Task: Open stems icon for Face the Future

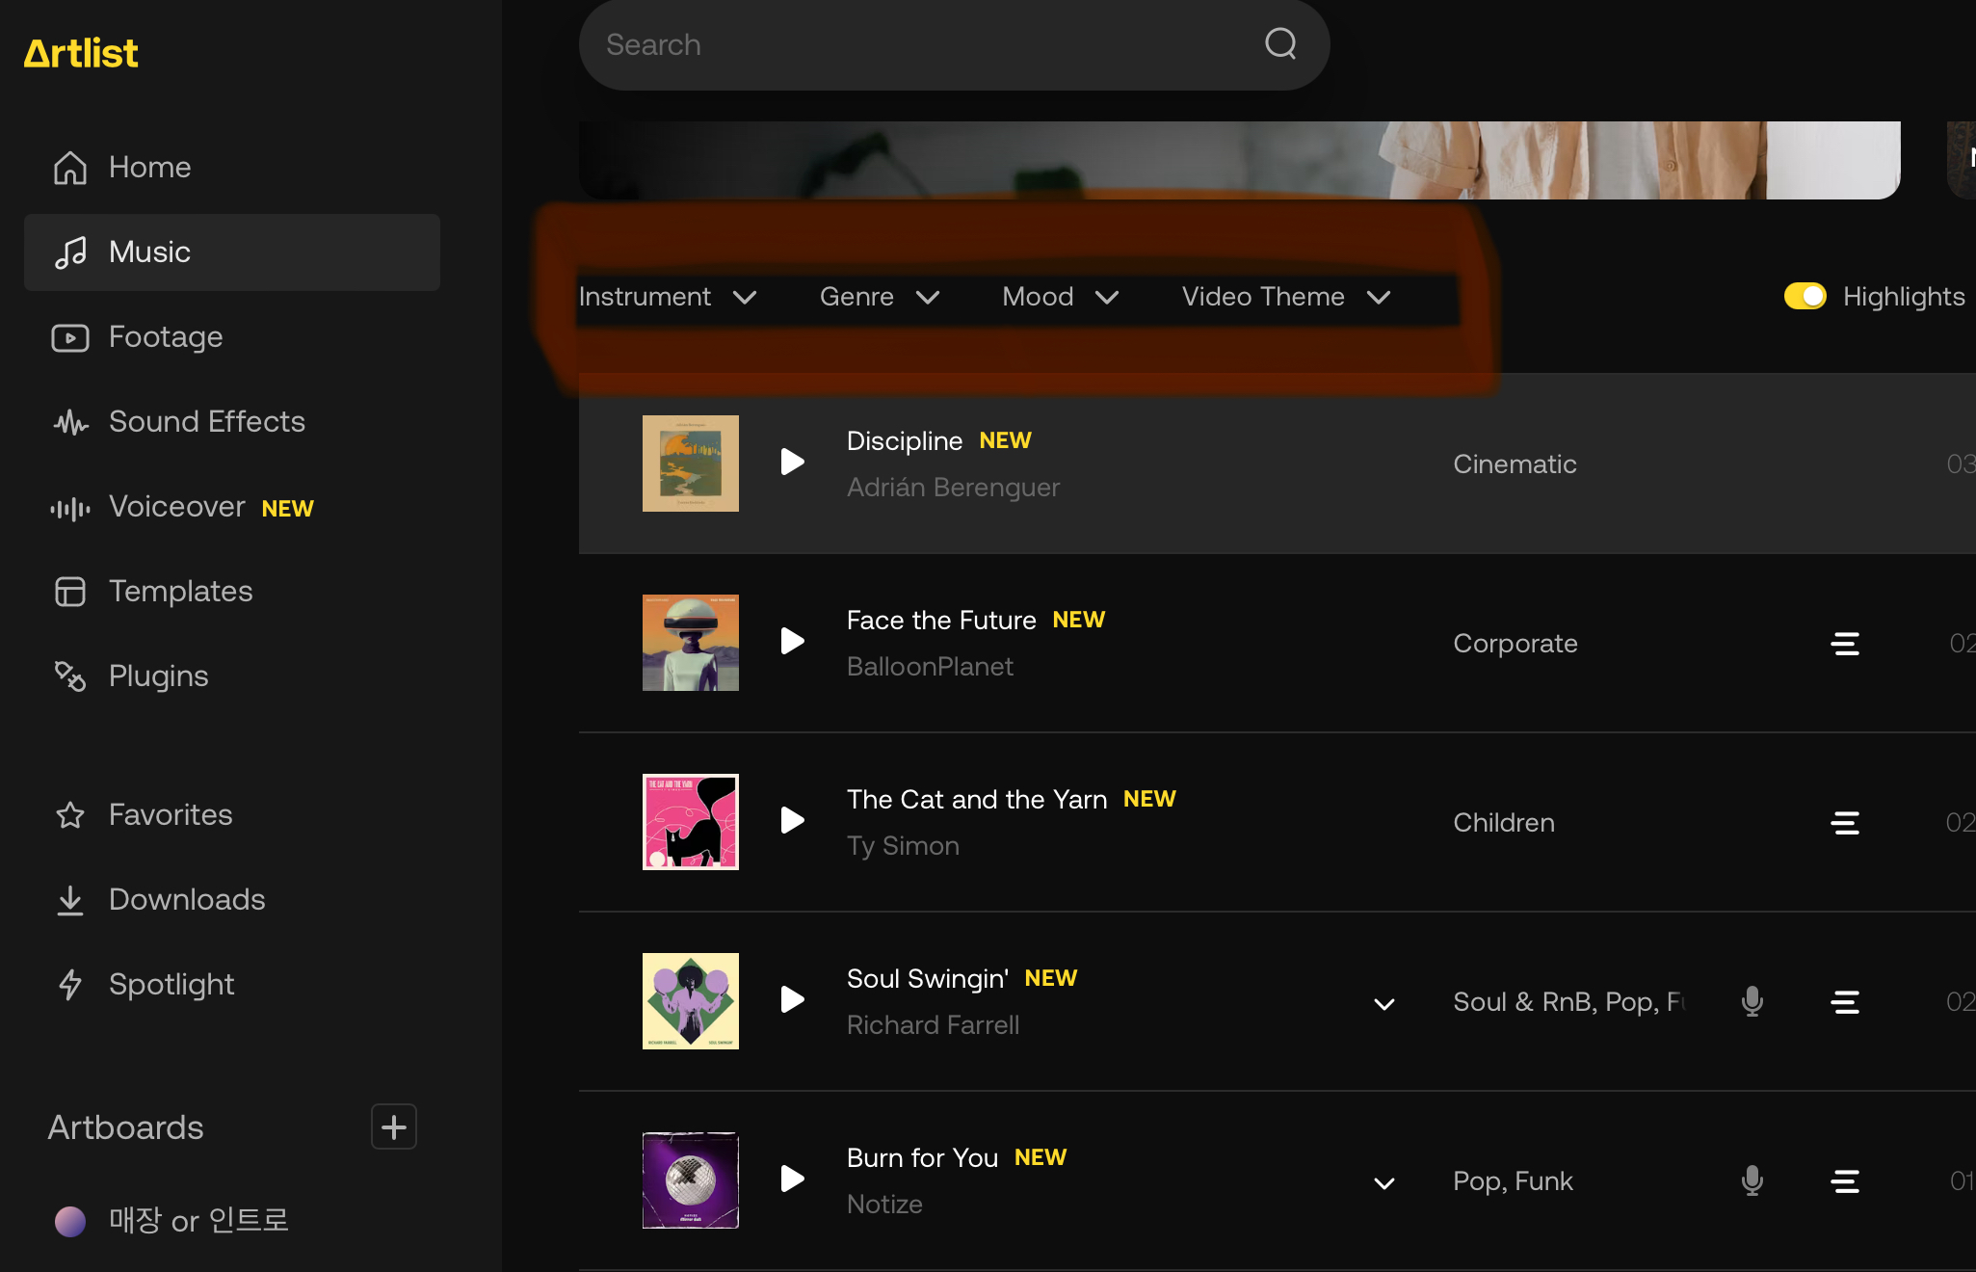Action: (1845, 644)
